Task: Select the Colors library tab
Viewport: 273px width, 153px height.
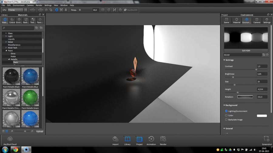Action: point(12,21)
